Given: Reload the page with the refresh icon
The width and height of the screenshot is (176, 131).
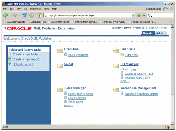Looking at the screenshot, I should (24, 15).
